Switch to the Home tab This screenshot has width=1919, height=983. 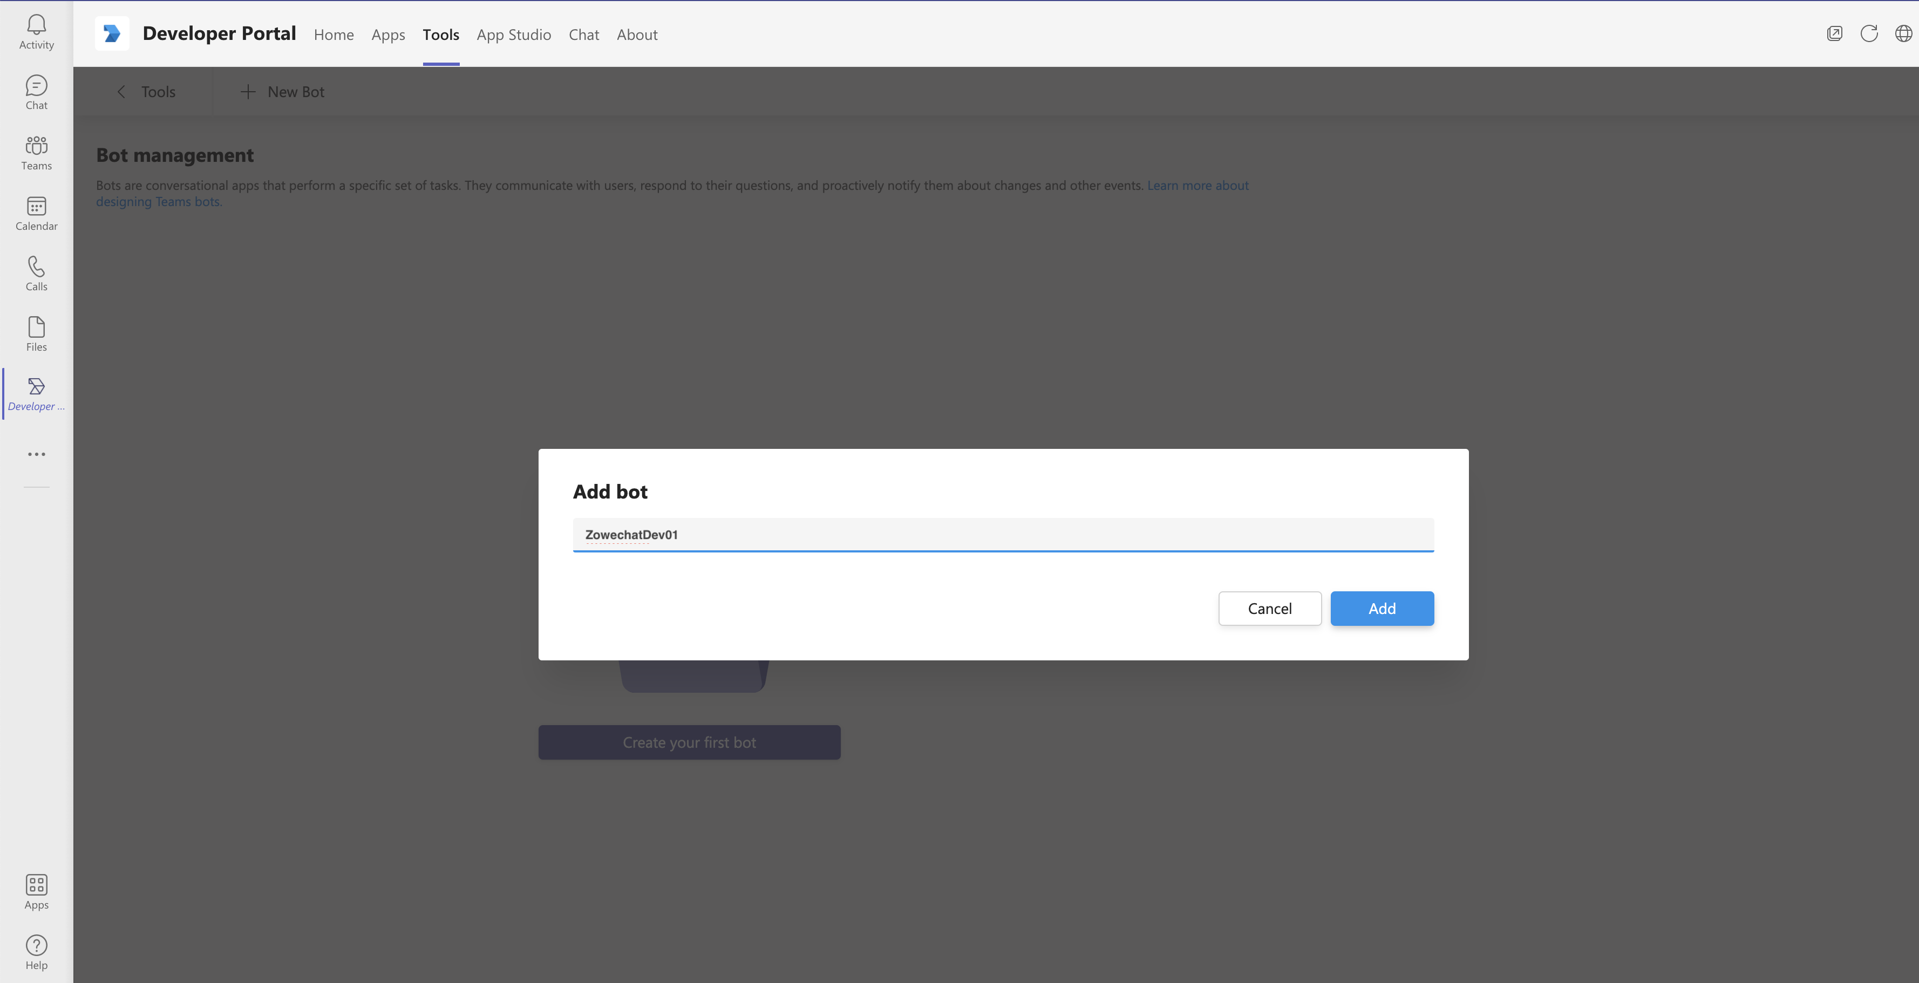[333, 34]
